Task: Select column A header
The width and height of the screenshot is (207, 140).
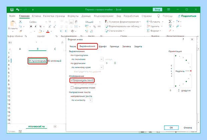Action: [20, 49]
